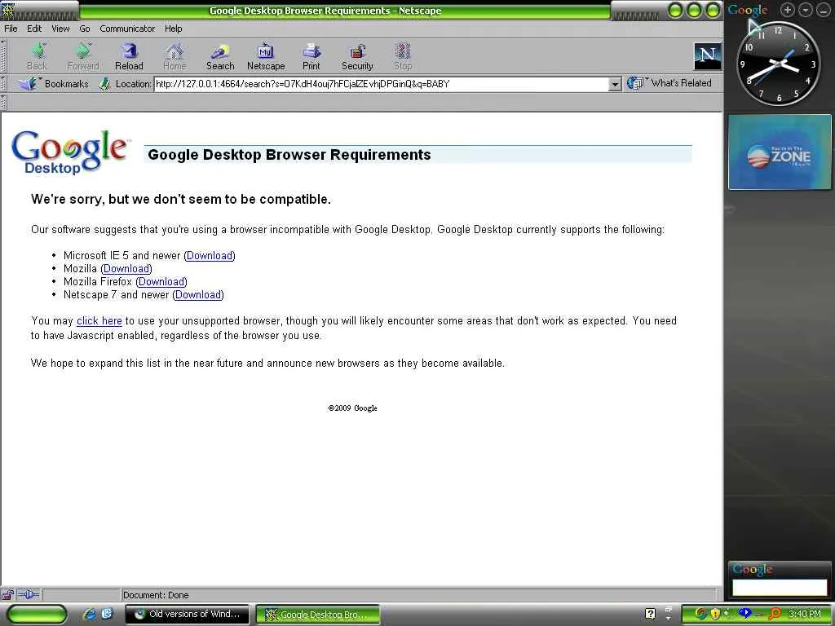
Task: Click 'Google Desktop Browser Requirements' heading
Action: pyautogui.click(x=289, y=155)
